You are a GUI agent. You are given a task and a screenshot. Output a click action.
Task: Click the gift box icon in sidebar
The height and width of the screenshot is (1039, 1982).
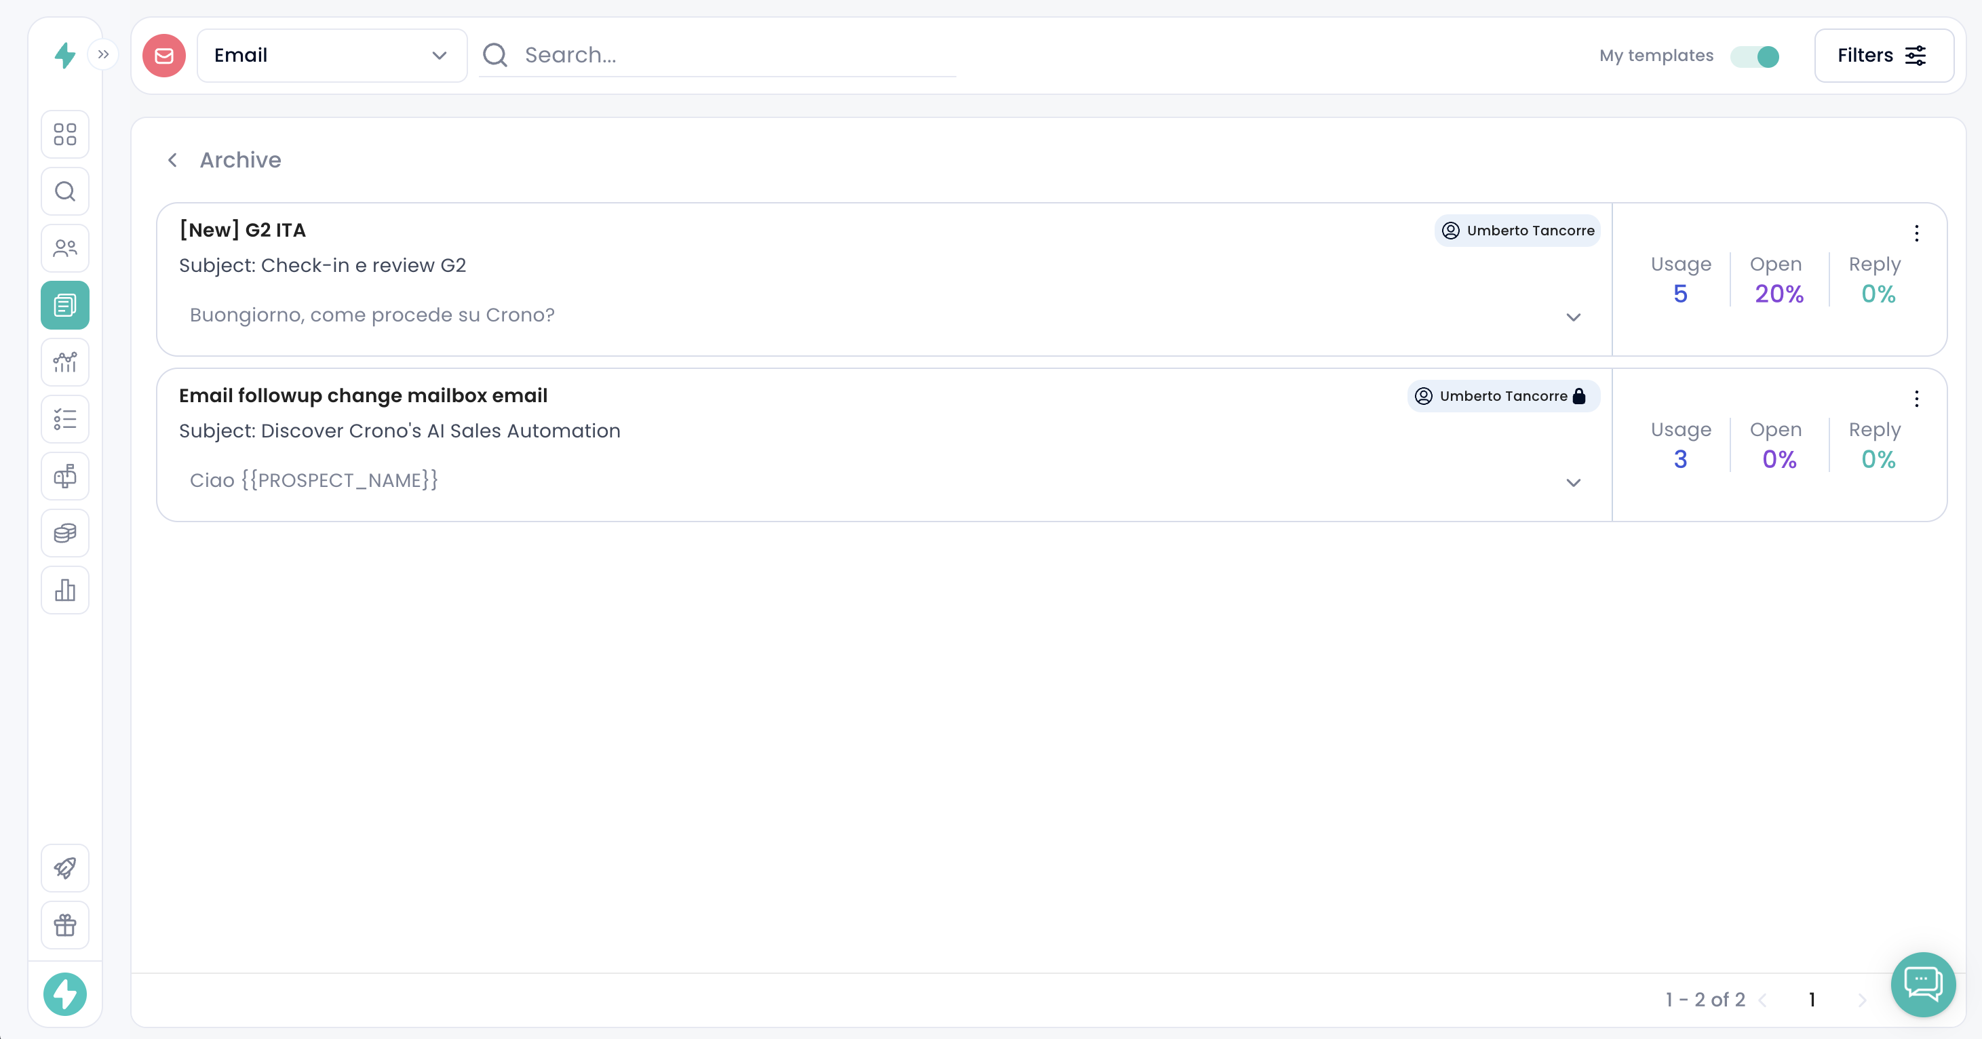(64, 925)
